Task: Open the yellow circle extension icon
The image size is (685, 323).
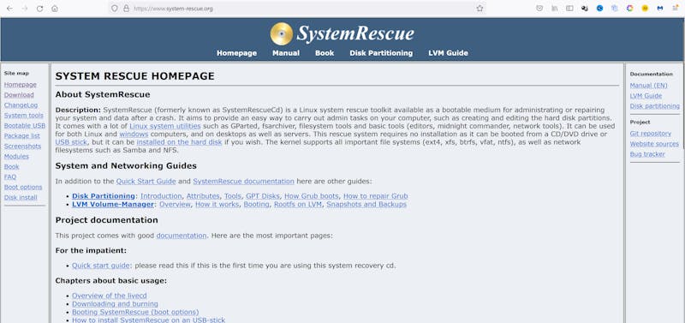Action: point(645,9)
